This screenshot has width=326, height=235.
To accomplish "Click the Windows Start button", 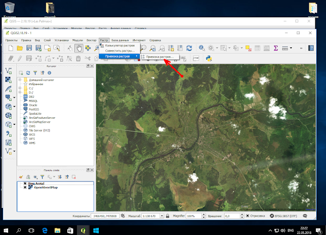I will [x=6, y=230].
